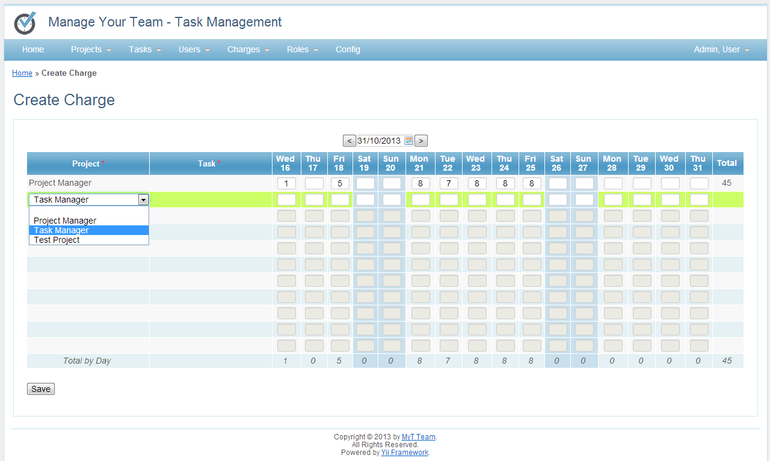Open the Config page
Image resolution: width=770 pixels, height=461 pixels.
(x=348, y=49)
